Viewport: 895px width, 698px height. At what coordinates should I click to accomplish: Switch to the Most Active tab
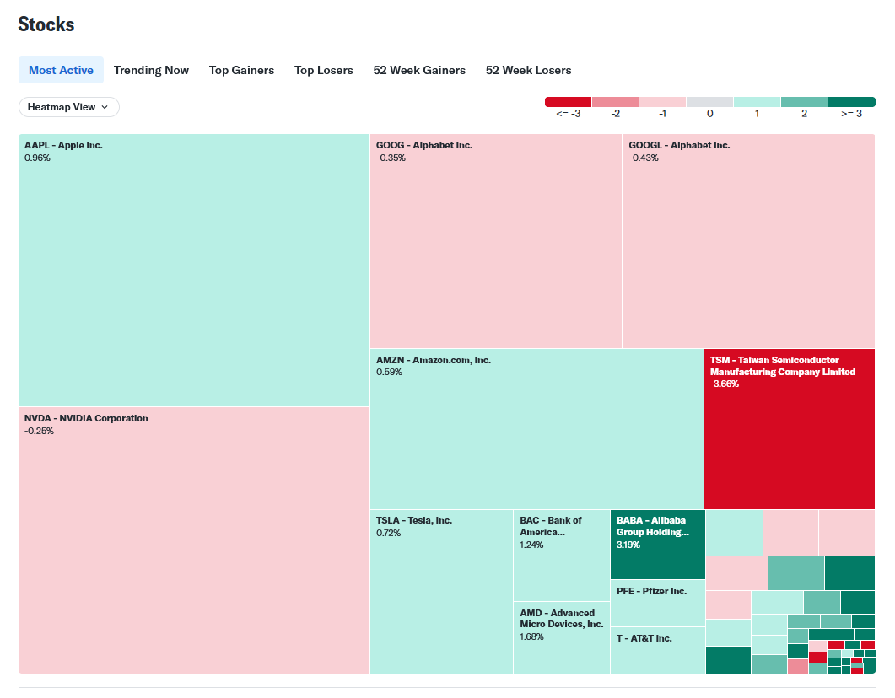tap(61, 70)
